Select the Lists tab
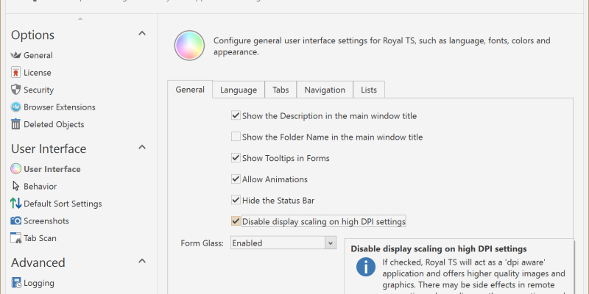Viewport: 589px width, 294px height. [369, 90]
